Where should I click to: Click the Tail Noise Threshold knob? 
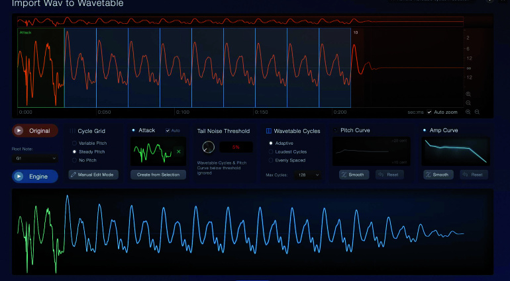[209, 147]
